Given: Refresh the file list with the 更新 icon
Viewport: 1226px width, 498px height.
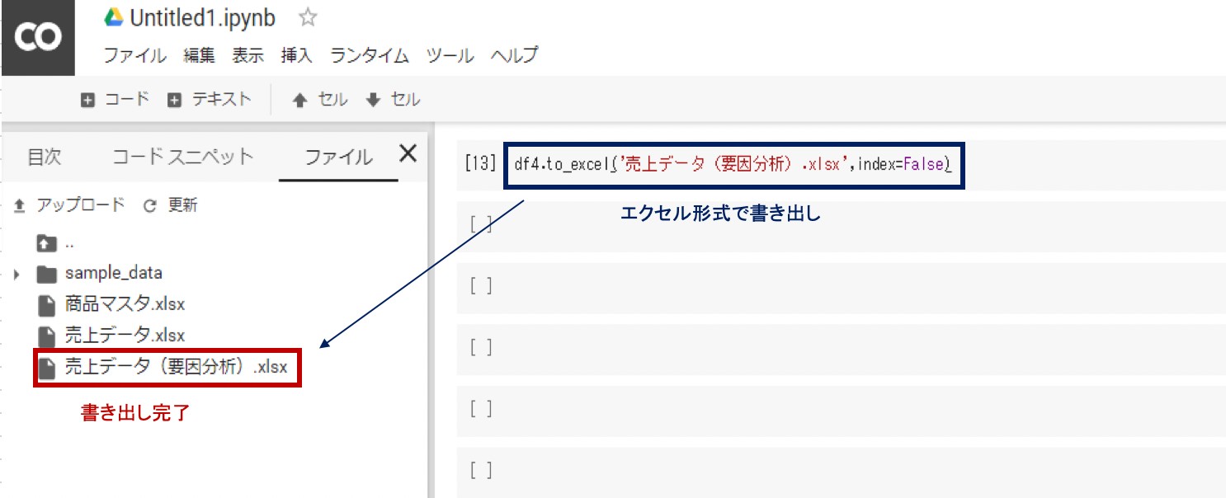Looking at the screenshot, I should click(149, 204).
